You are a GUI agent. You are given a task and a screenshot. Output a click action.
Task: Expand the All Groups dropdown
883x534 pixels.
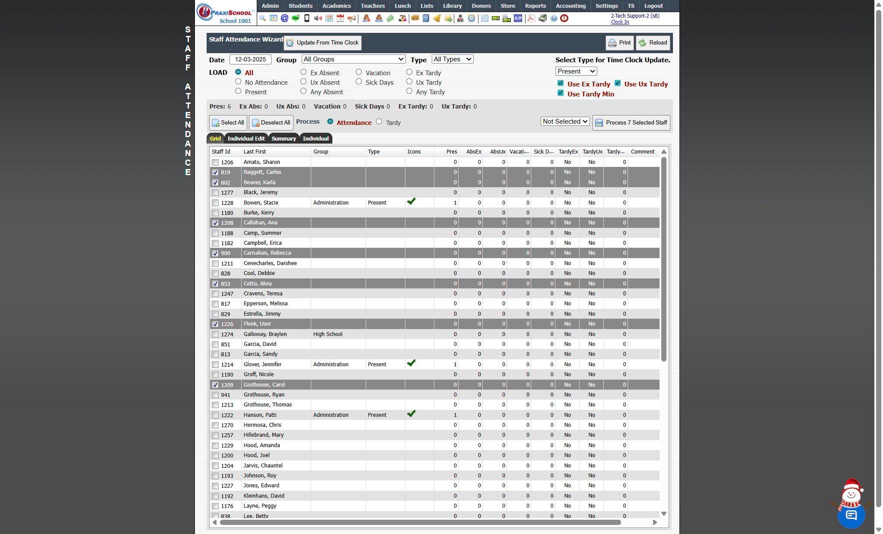(354, 59)
